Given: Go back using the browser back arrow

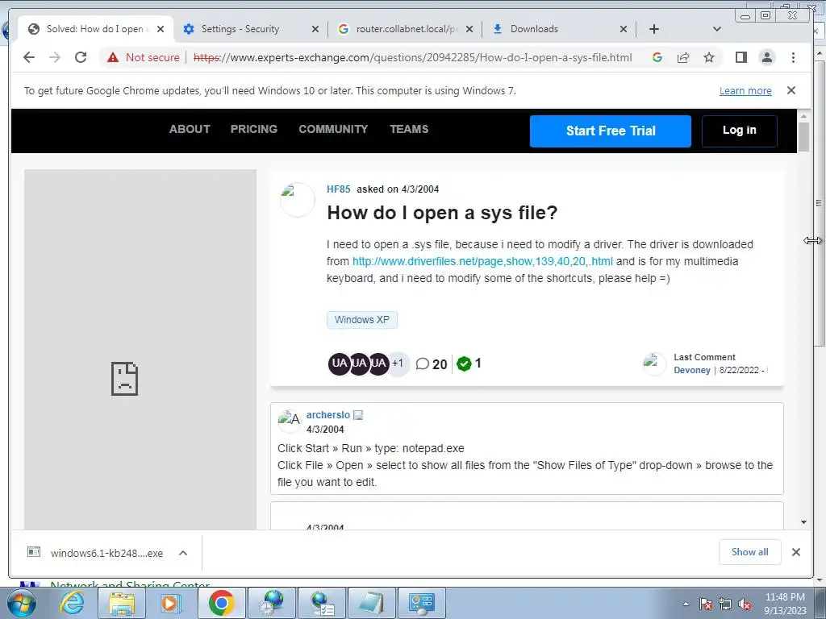Looking at the screenshot, I should click(29, 57).
